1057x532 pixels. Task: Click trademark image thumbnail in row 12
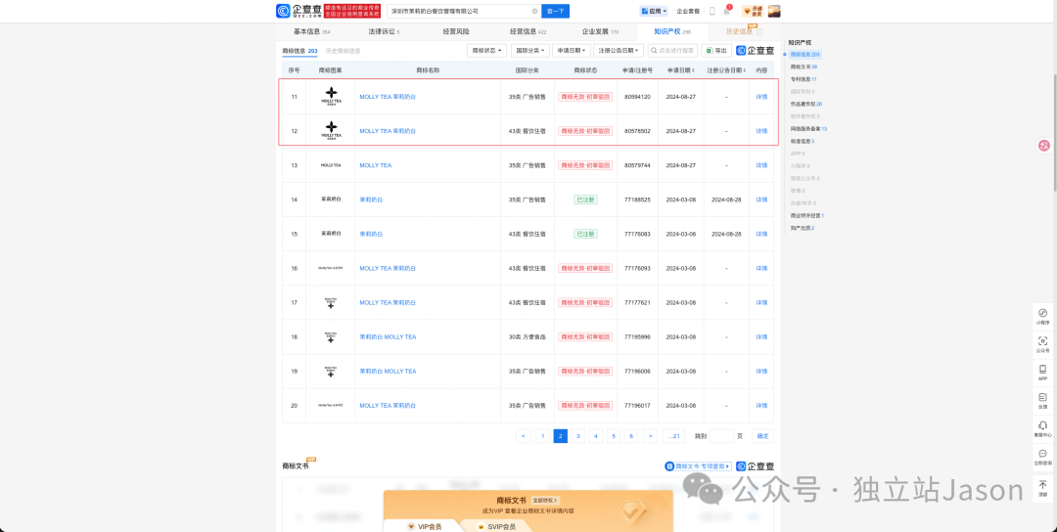tap(331, 131)
